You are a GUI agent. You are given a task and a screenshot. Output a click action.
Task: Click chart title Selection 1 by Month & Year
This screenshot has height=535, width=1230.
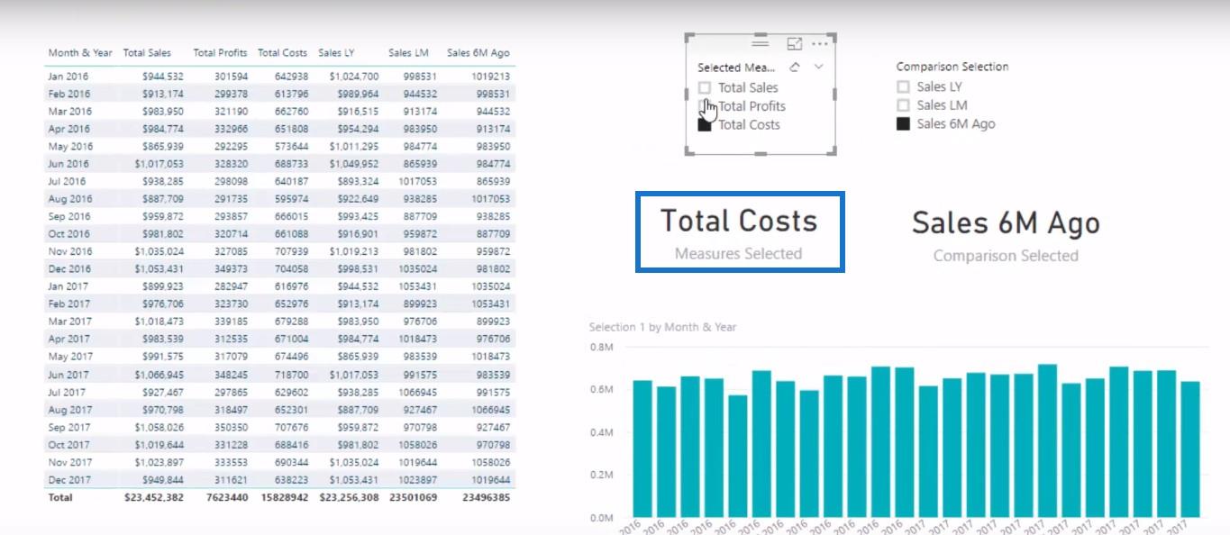tap(662, 327)
